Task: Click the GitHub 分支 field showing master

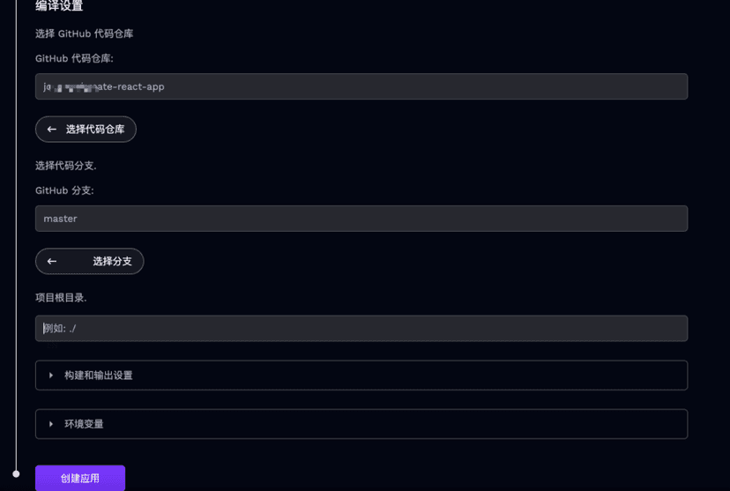Action: pyautogui.click(x=361, y=219)
